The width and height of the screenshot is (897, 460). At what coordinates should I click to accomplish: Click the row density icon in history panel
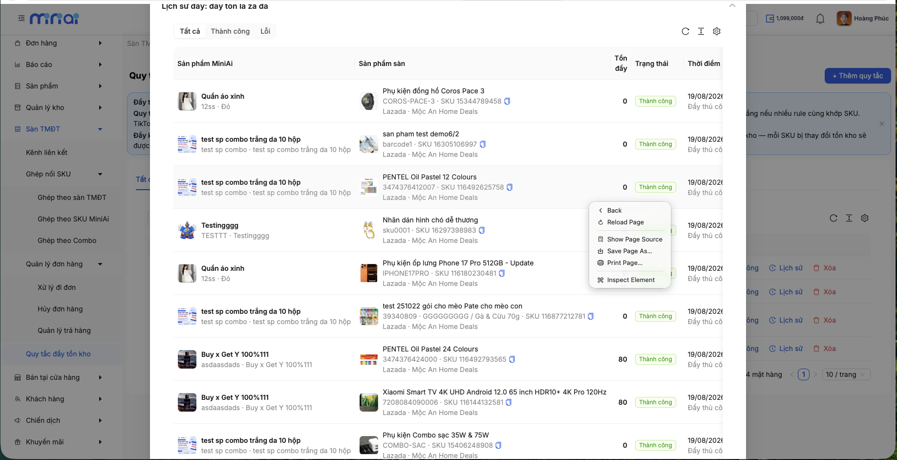701,31
